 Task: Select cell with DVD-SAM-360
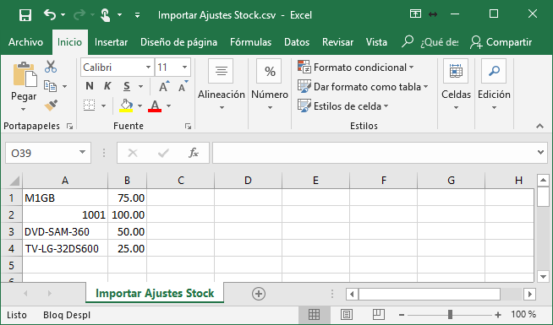pos(65,231)
